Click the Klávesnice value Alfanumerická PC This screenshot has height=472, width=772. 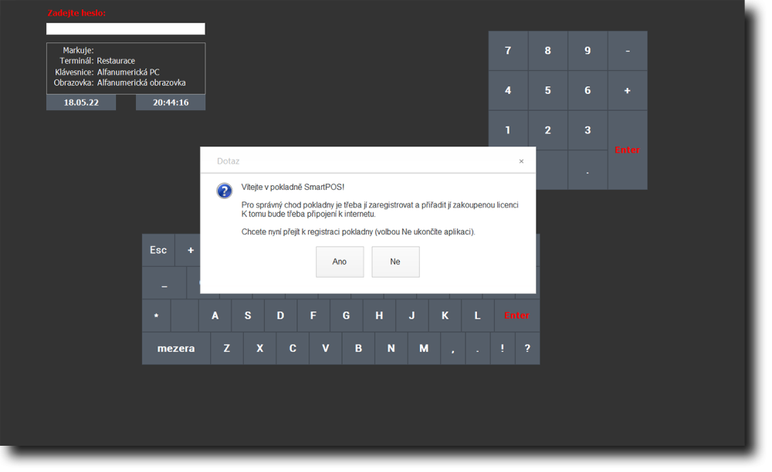[128, 72]
